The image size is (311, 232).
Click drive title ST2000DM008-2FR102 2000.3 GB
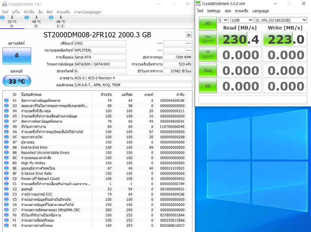tap(97, 35)
